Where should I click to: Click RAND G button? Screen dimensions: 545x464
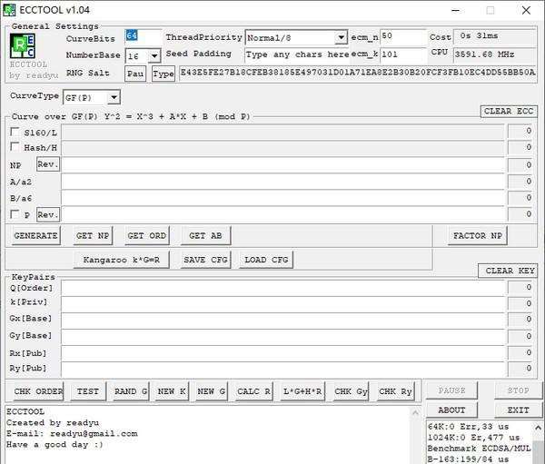(131, 391)
